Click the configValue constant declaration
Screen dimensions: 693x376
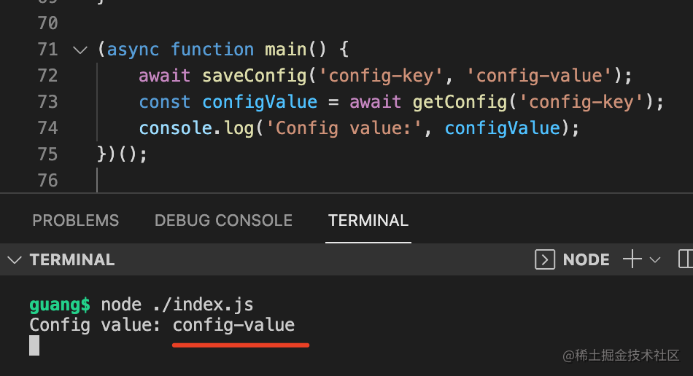260,102
